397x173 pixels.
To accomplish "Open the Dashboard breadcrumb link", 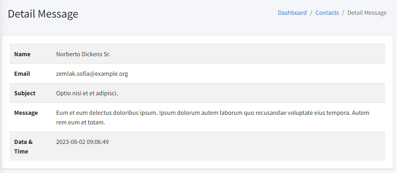I will pyautogui.click(x=292, y=13).
